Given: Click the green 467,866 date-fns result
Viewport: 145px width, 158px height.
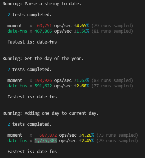Looking at the screenshot, I should 43,31.
